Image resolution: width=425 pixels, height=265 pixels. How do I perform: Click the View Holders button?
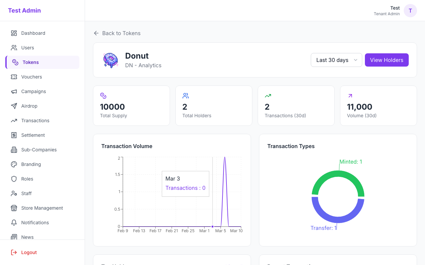pyautogui.click(x=386, y=60)
